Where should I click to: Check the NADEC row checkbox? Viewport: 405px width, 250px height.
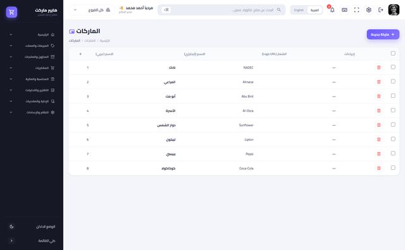coord(393,67)
